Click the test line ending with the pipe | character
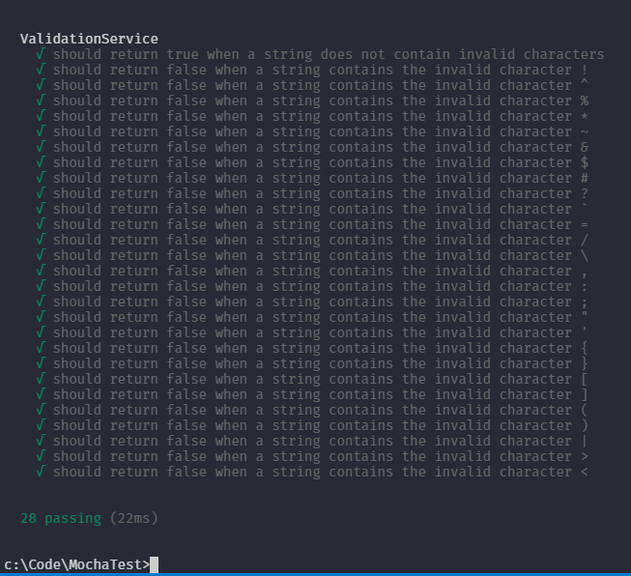Viewport: 631px width, 576px height. click(312, 441)
